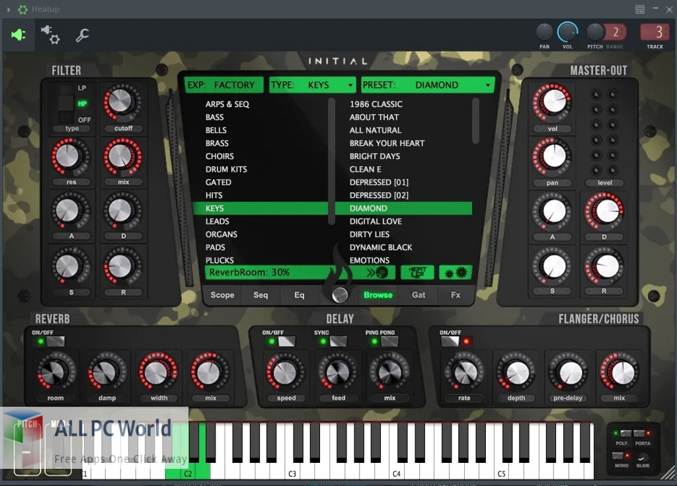
Task: Choose the BREAK YOUR HEART preset
Action: pyautogui.click(x=387, y=143)
